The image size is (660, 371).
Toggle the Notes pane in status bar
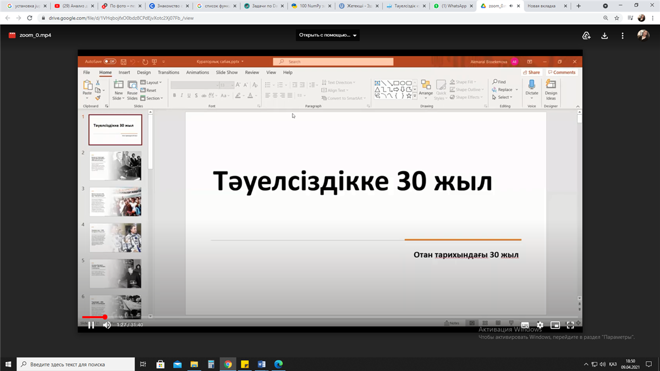point(452,323)
